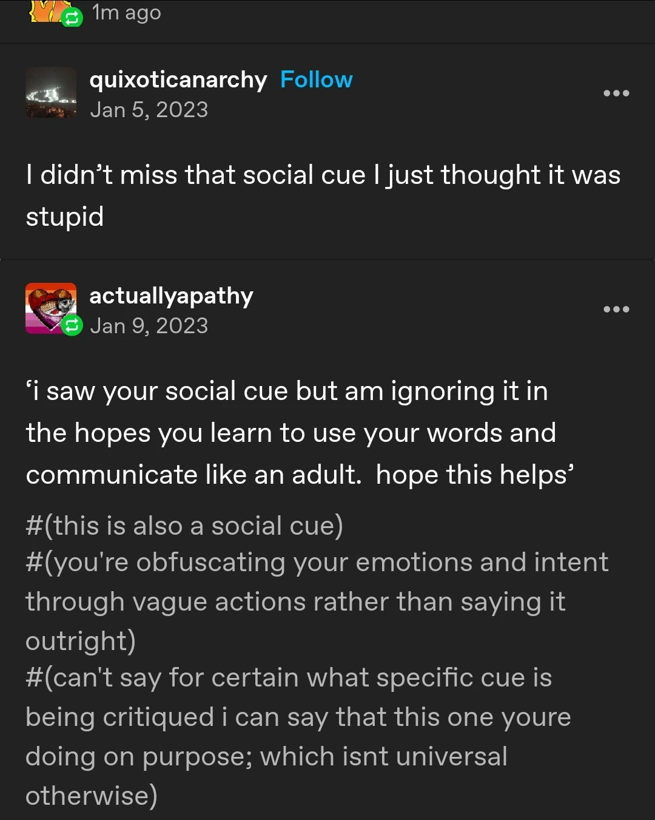Open the '#(this is also a social cue)' tag

pos(184,526)
